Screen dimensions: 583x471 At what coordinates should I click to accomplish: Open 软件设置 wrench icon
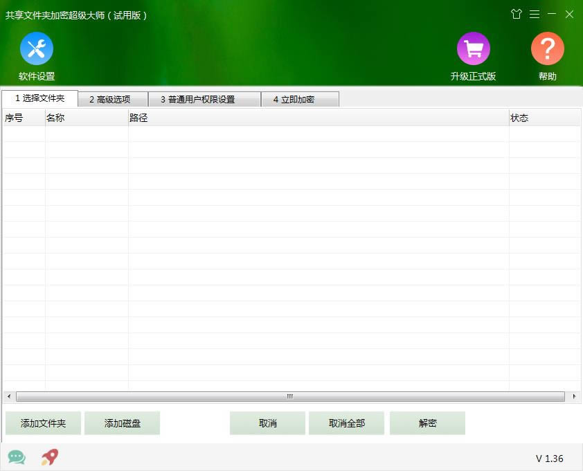coord(37,48)
